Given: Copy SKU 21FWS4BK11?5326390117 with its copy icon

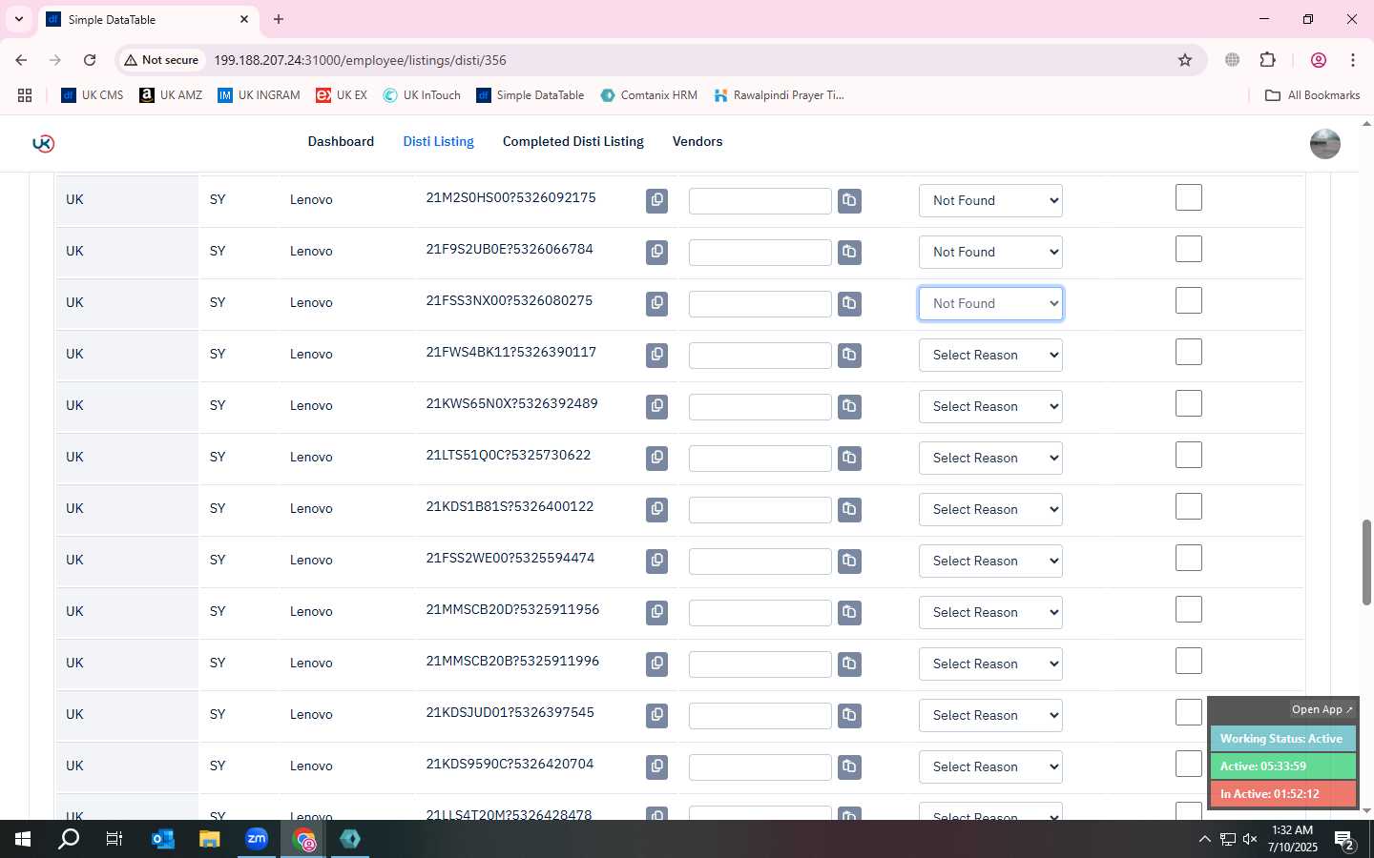Looking at the screenshot, I should [656, 355].
